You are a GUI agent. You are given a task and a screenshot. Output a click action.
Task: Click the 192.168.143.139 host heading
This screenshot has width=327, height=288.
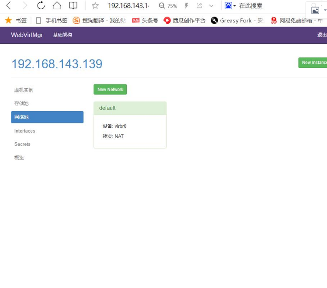tap(57, 64)
